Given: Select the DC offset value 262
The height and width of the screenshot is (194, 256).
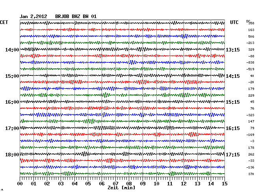Looking at the screenshot, I should (251, 154).
